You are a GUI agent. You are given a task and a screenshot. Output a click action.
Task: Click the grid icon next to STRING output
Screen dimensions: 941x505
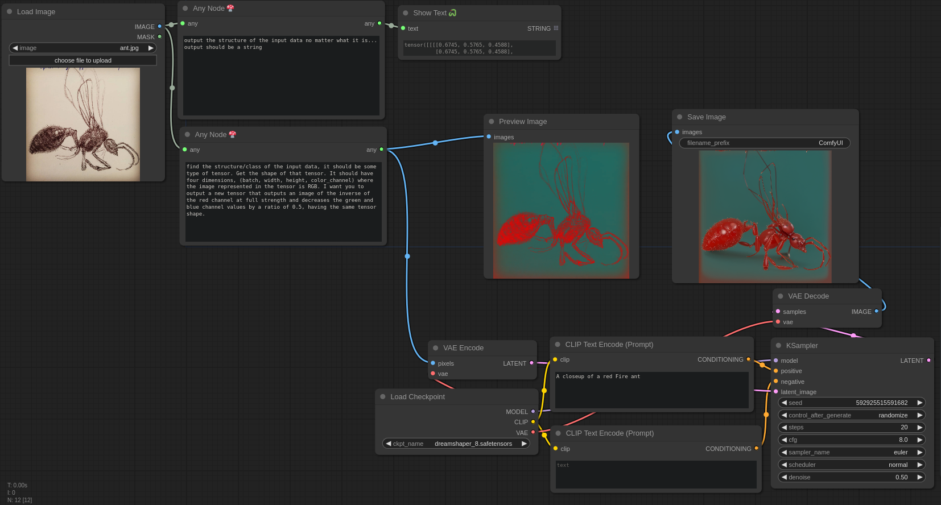pyautogui.click(x=556, y=28)
